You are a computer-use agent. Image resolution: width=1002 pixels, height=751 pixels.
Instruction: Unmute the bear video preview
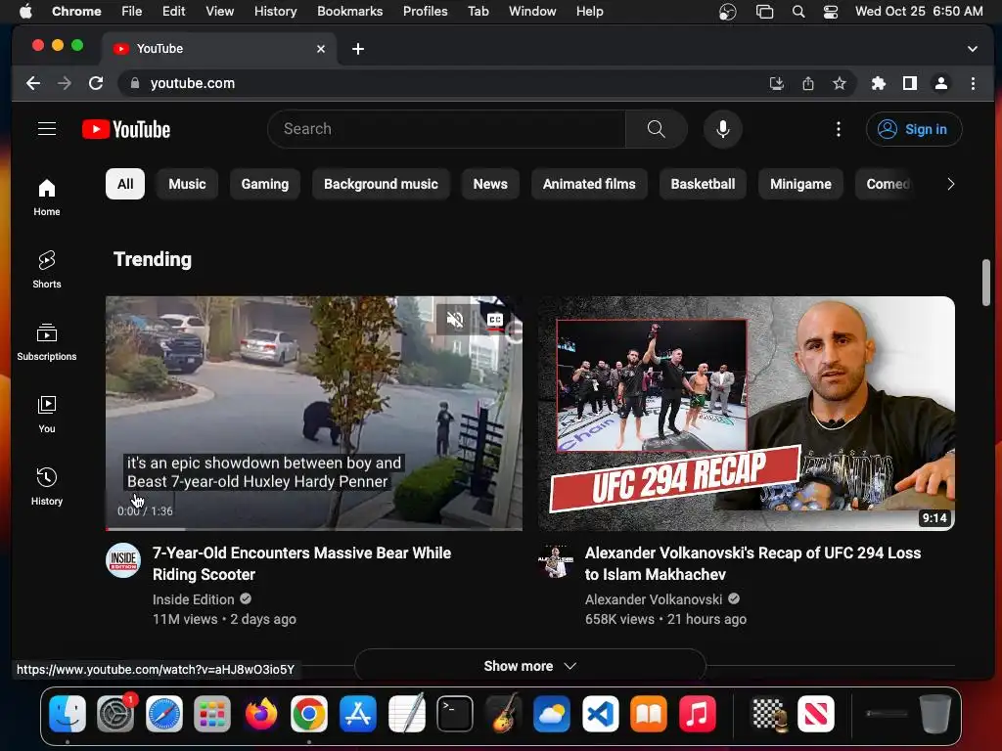(455, 320)
